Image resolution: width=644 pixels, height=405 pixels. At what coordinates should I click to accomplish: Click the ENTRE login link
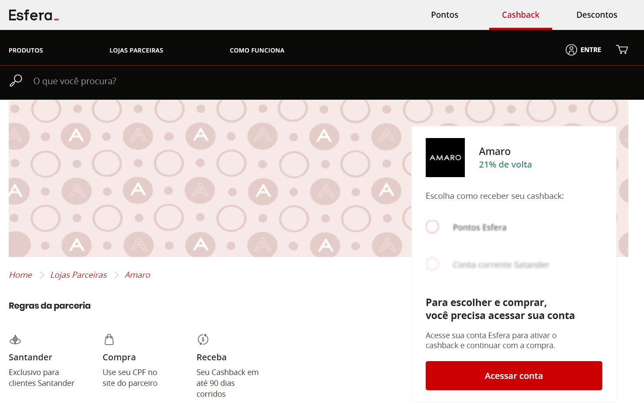click(591, 50)
